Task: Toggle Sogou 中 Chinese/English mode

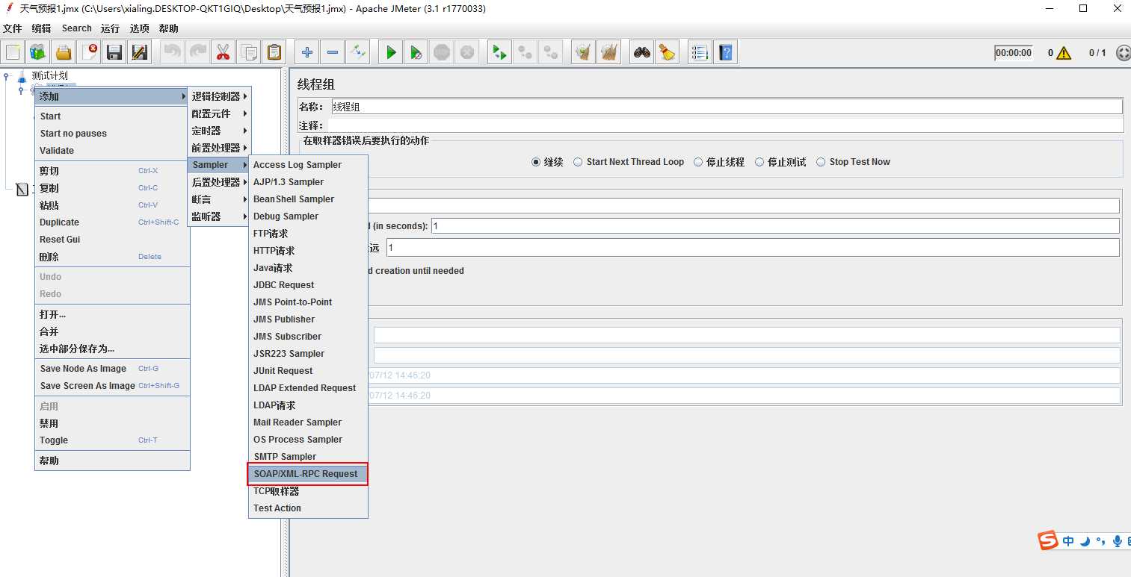Action: pos(1069,541)
